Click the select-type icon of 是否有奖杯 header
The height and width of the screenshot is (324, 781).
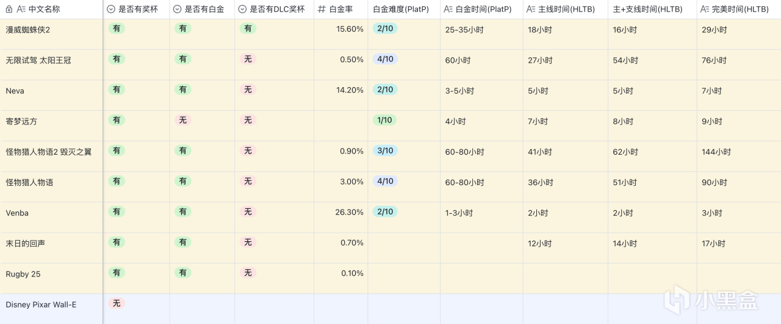point(111,9)
